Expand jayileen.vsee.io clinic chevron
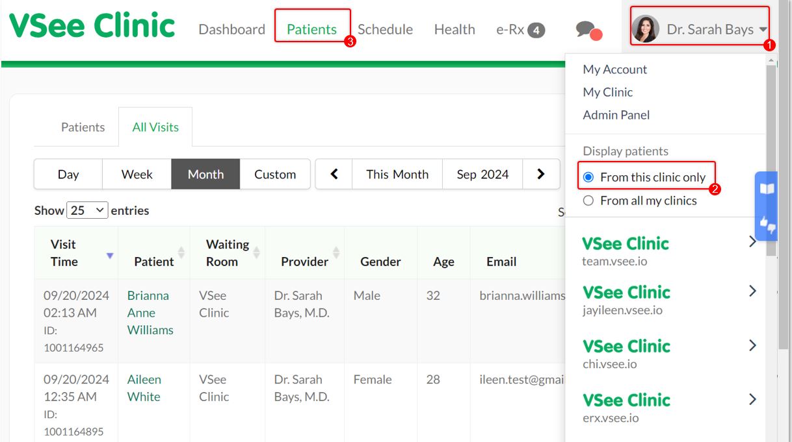792x442 pixels. click(x=752, y=291)
